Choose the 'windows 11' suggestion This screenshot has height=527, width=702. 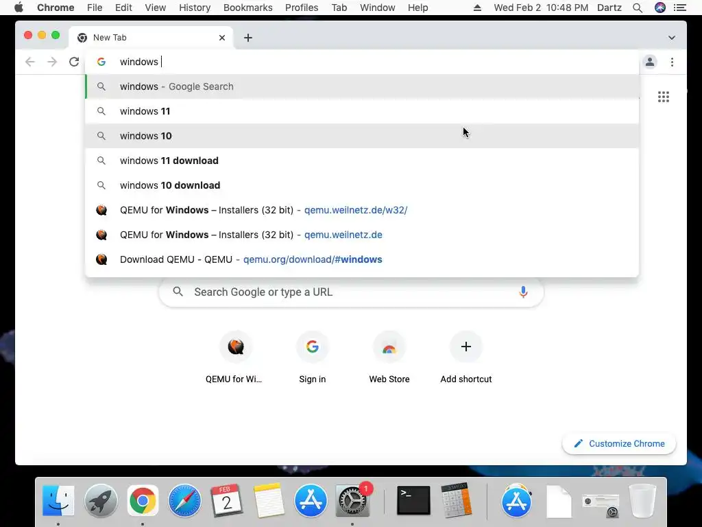click(x=362, y=111)
